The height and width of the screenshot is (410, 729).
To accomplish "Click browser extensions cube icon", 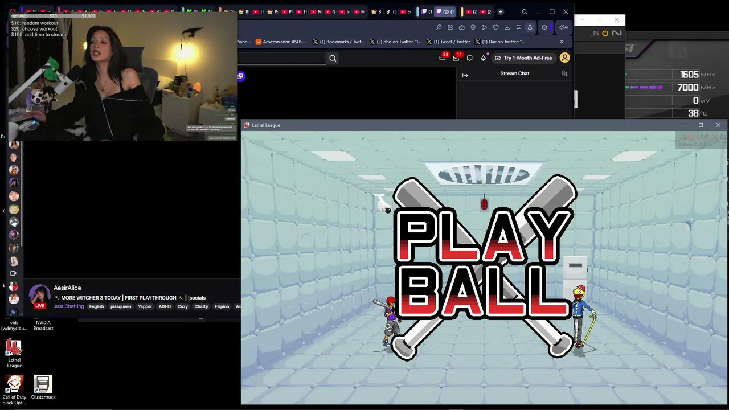I will 544,27.
